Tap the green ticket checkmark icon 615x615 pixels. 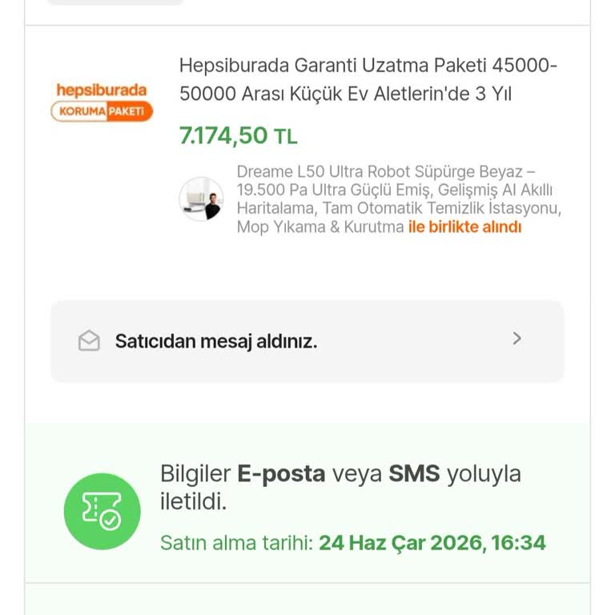[x=102, y=512]
